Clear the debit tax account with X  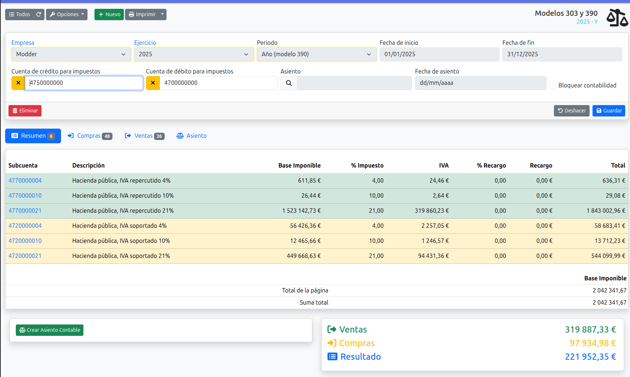point(153,83)
